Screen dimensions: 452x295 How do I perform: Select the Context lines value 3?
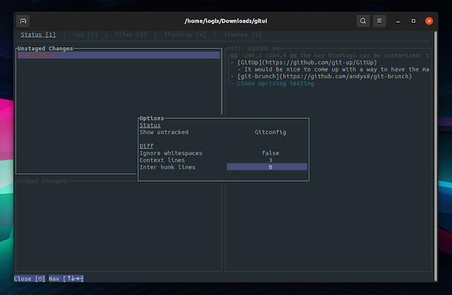point(270,160)
